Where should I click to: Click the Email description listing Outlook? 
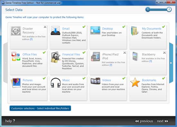(74, 38)
